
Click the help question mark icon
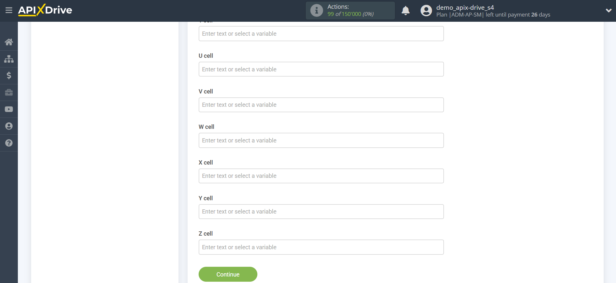[9, 143]
